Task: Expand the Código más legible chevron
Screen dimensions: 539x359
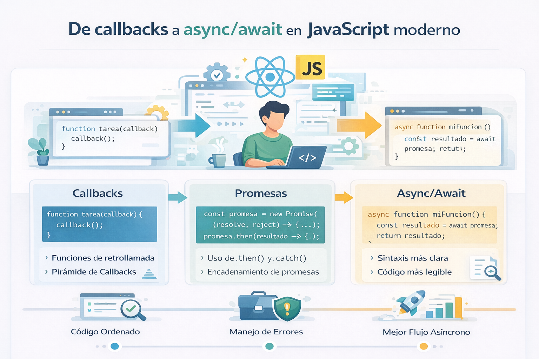Action: [x=372, y=272]
